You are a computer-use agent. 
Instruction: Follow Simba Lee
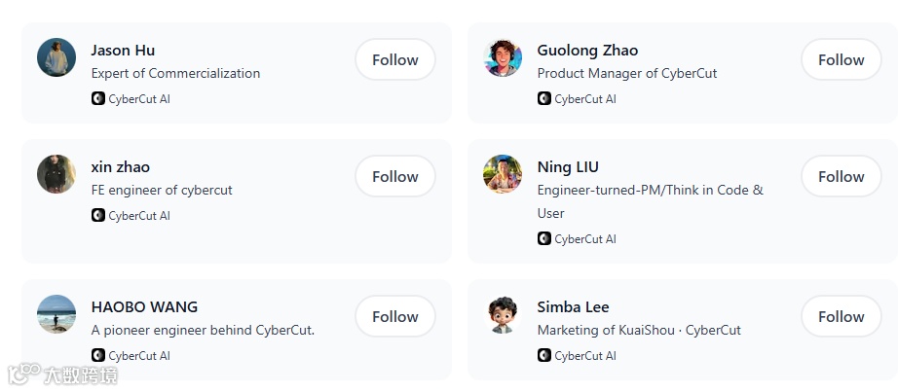point(841,316)
